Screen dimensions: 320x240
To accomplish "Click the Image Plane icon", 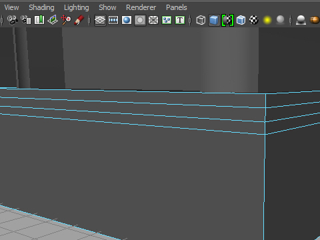I will pyautogui.click(x=53, y=20).
